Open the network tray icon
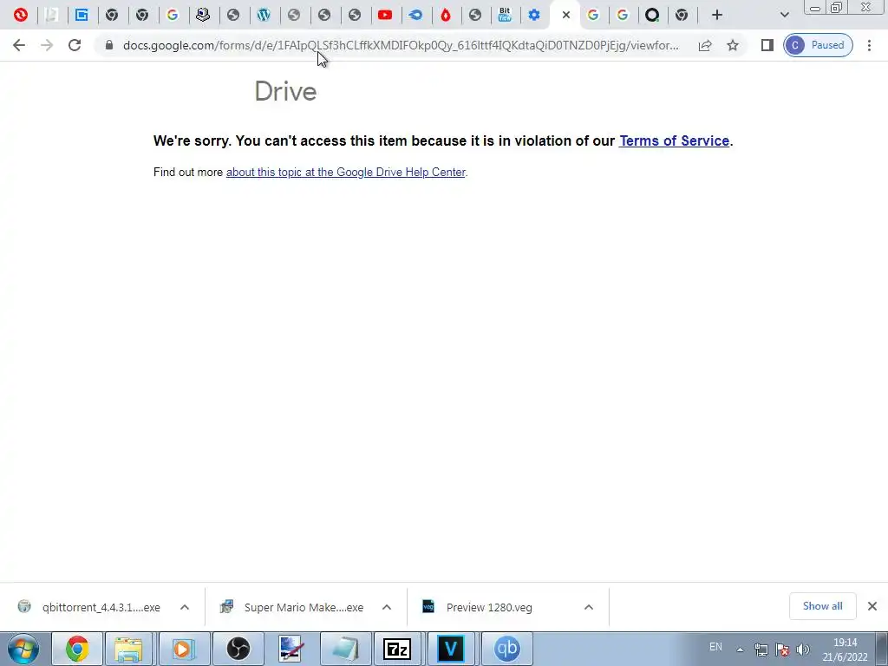888x666 pixels. pyautogui.click(x=761, y=650)
